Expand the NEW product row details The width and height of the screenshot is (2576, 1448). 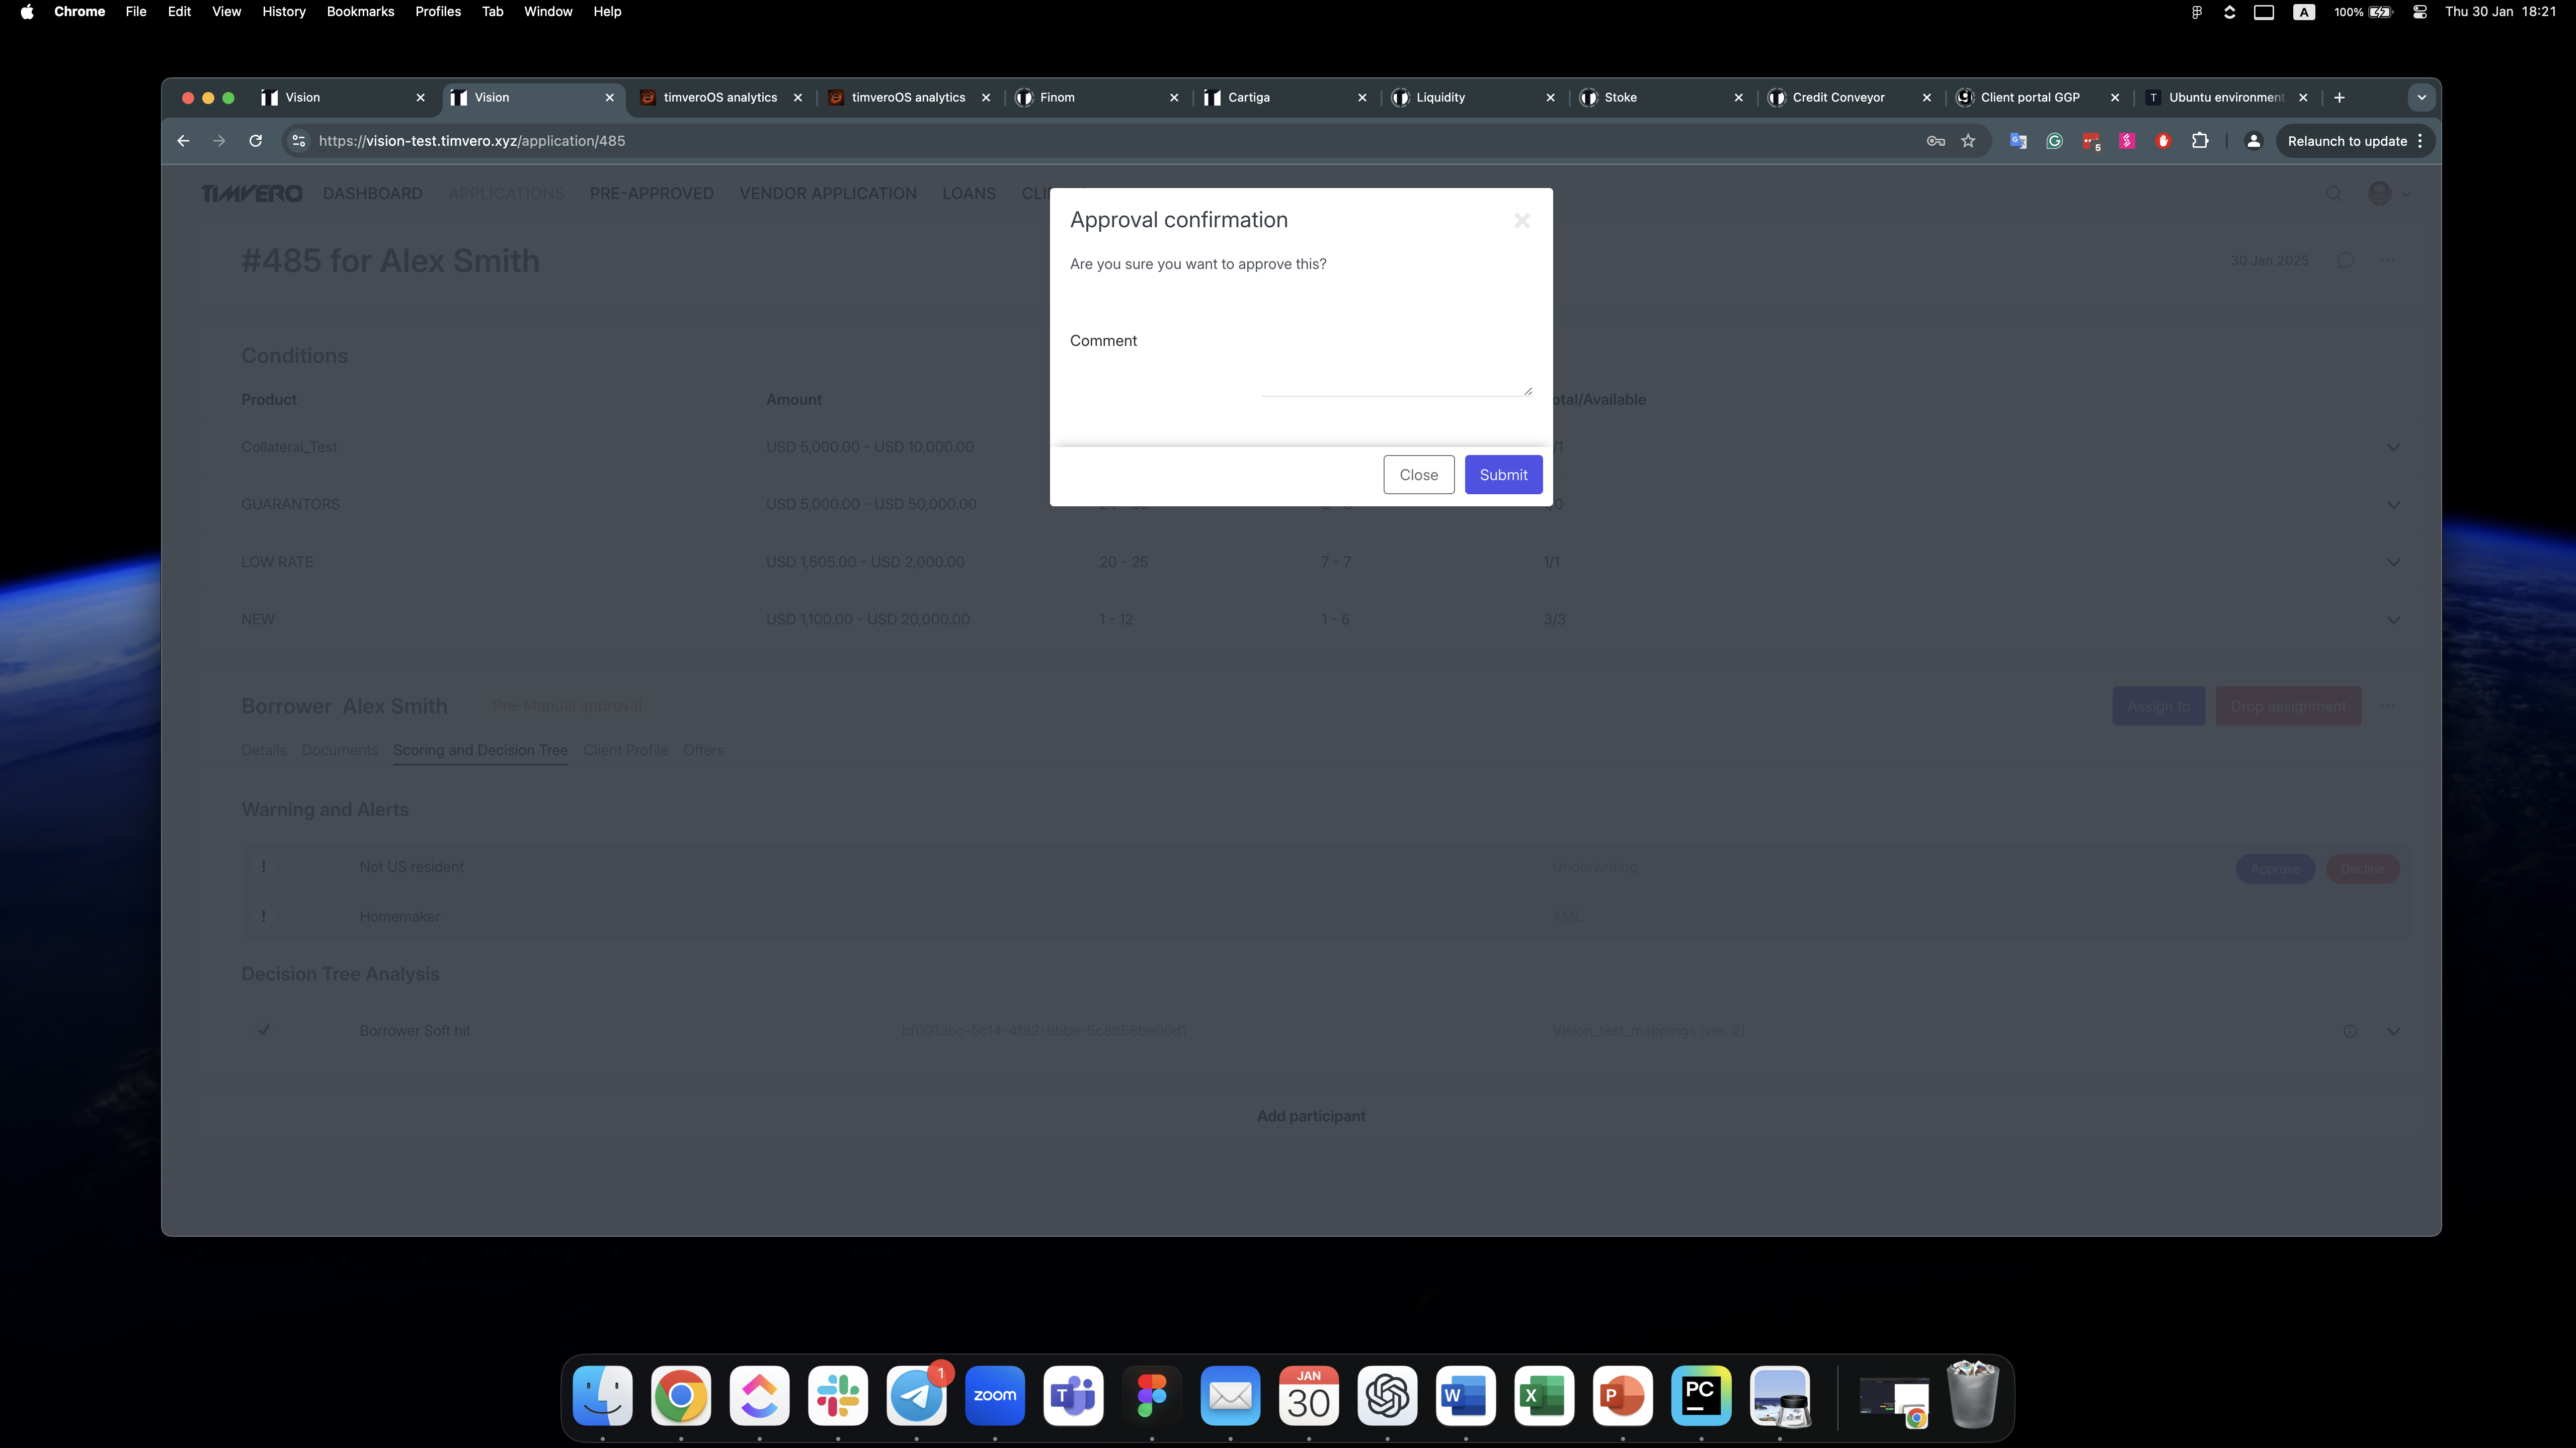(x=2393, y=619)
